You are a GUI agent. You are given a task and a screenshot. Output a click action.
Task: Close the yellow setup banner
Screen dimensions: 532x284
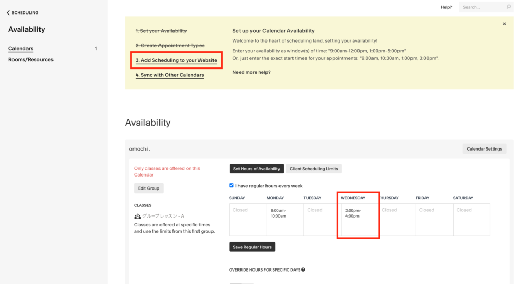pyautogui.click(x=504, y=24)
